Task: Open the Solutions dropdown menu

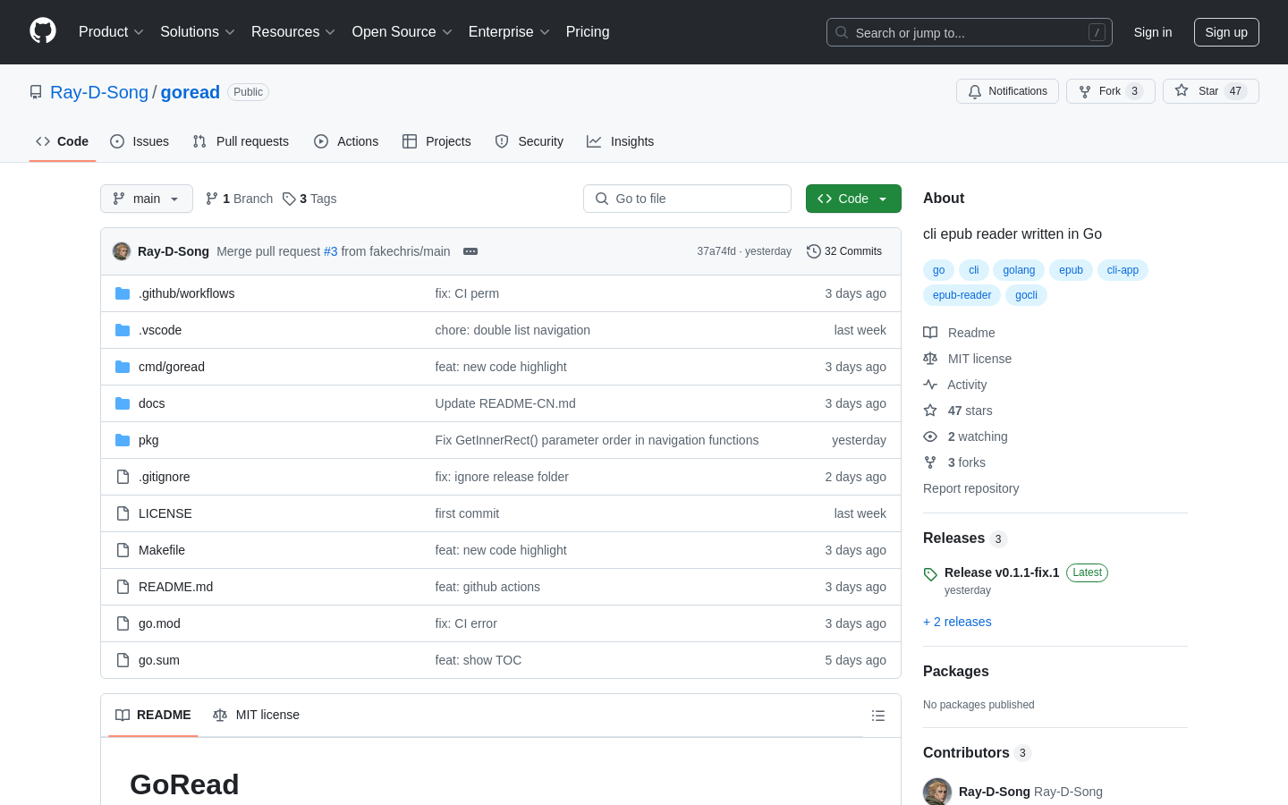Action: click(x=198, y=31)
